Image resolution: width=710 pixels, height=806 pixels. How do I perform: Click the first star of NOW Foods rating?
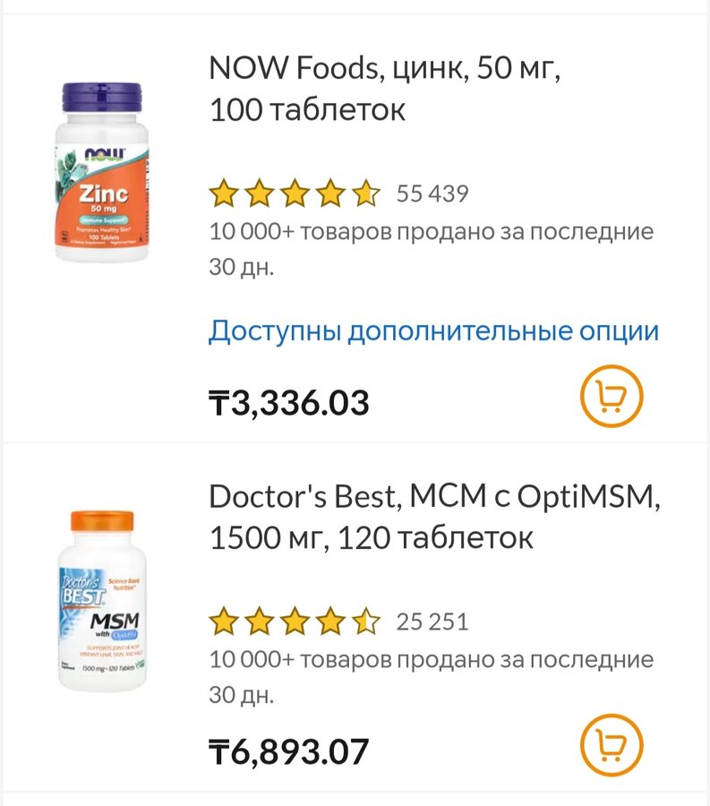coord(223,193)
